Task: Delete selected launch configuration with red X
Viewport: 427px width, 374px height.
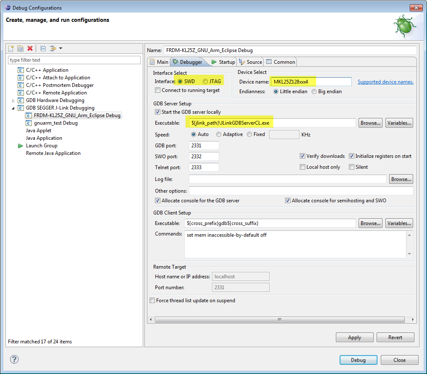Action: coord(30,49)
